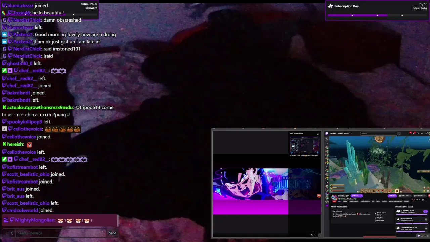
Task: Click the ImSt0ned101 stream video player
Action: (380, 165)
